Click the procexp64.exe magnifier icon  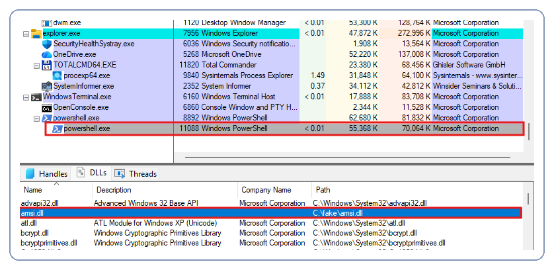[58, 75]
